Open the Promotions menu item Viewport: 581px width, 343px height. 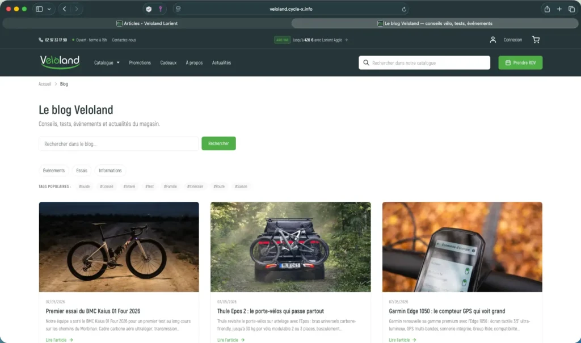pyautogui.click(x=140, y=62)
